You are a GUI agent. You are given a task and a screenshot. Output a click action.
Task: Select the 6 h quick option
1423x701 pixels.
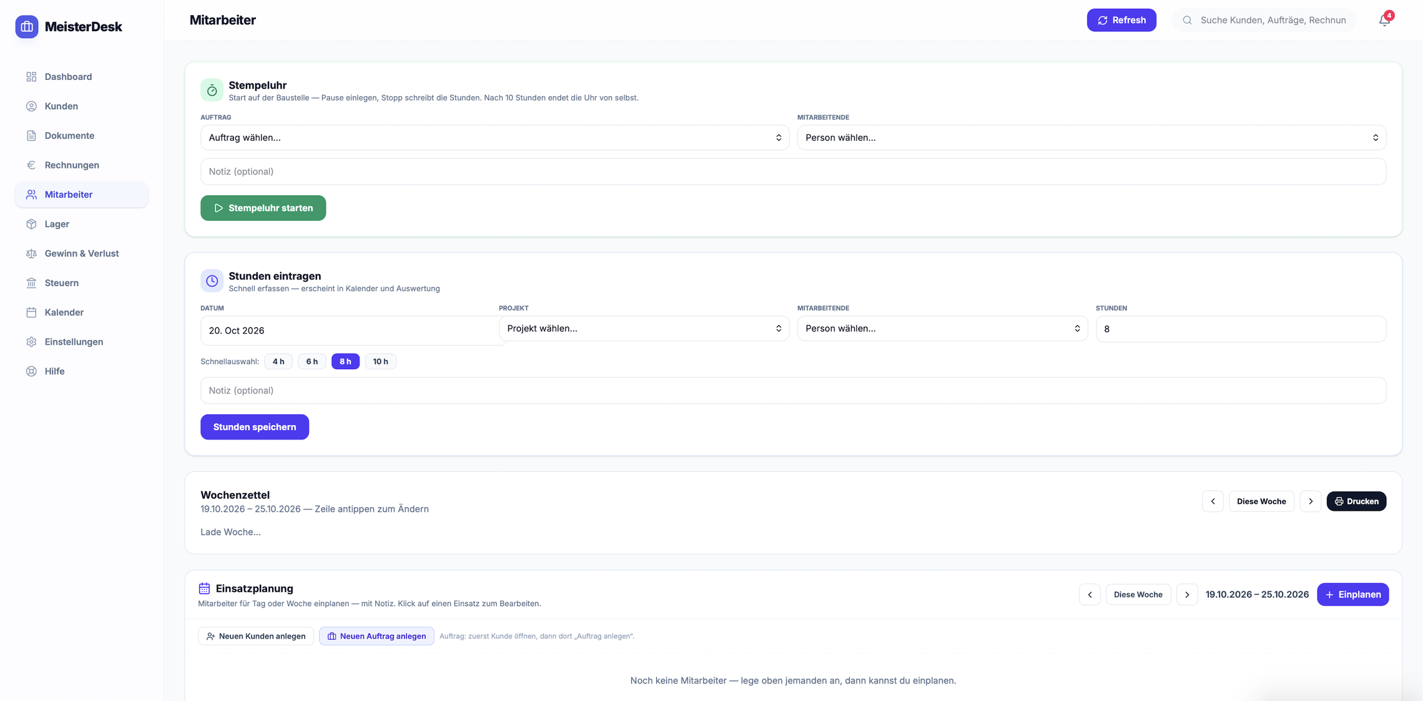[312, 361]
